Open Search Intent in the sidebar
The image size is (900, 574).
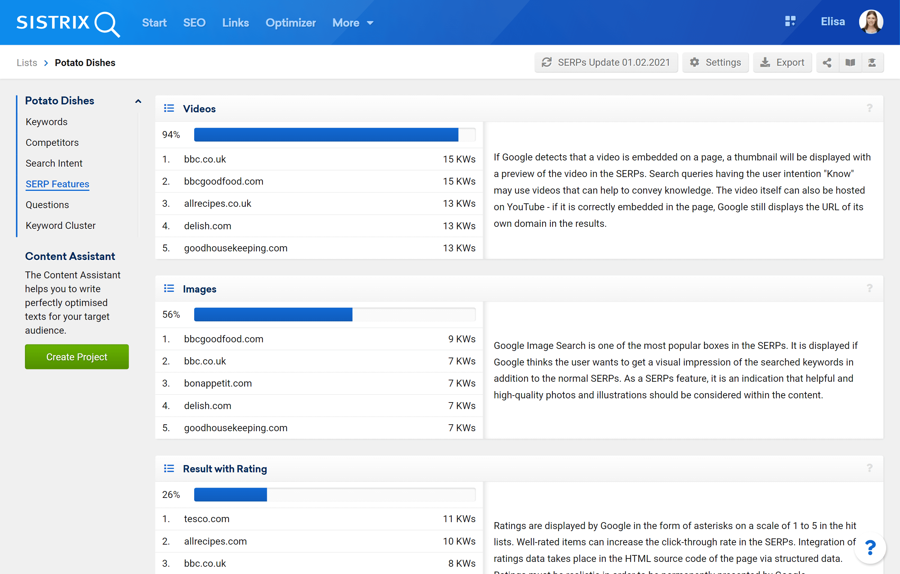tap(54, 163)
